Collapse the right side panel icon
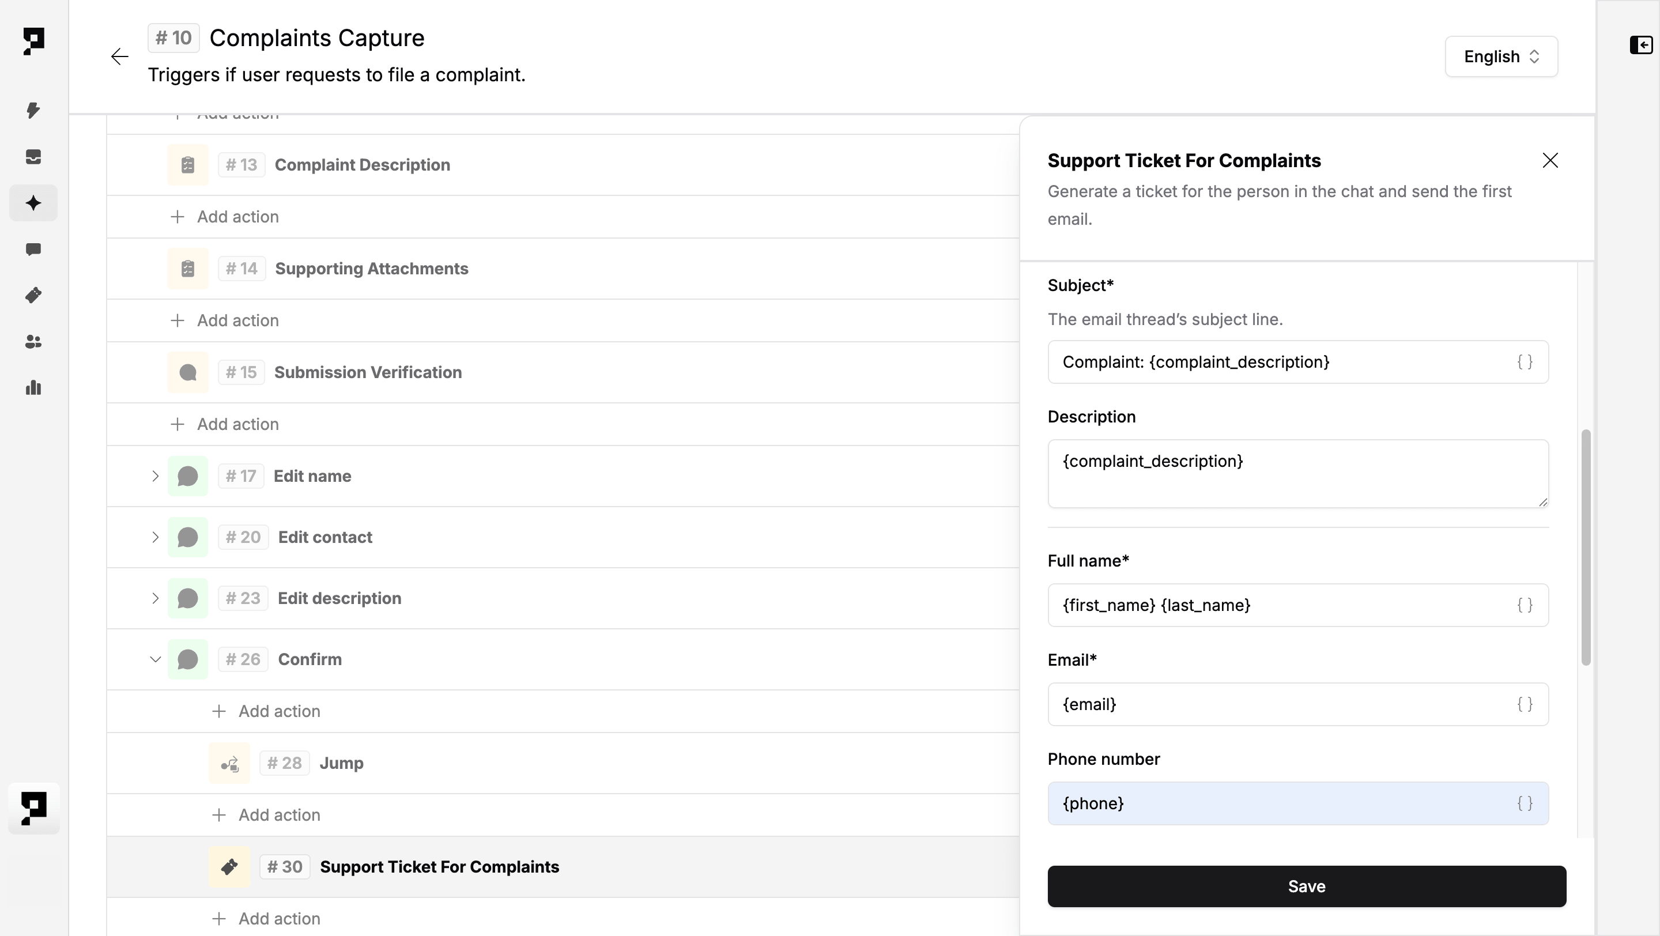The width and height of the screenshot is (1660, 936). [x=1640, y=45]
